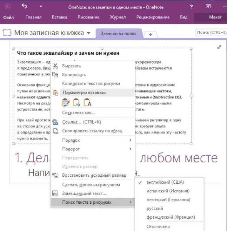Click the notebook icon beside Моя записная книжка
This screenshot has width=227, height=231.
coord(7,32)
